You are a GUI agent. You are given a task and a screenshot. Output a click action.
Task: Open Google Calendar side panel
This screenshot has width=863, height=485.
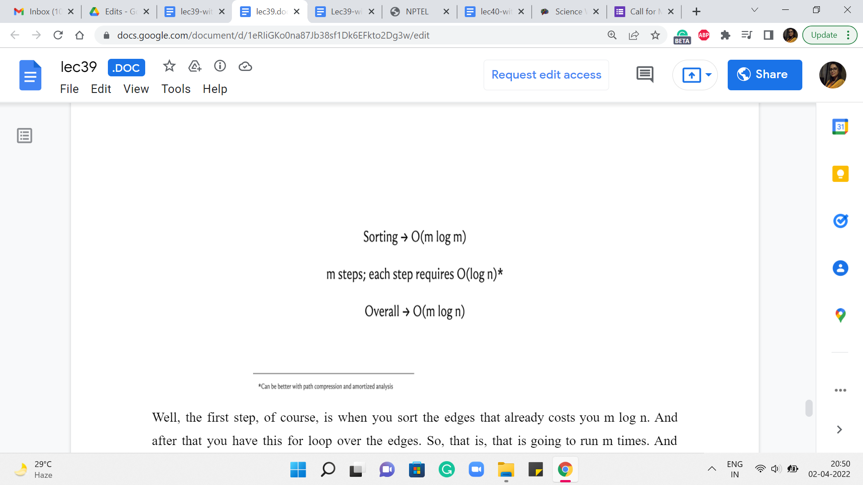(x=840, y=127)
